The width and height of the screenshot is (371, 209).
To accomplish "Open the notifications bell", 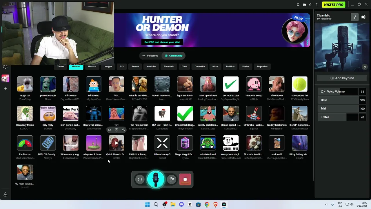I will (x=298, y=5).
